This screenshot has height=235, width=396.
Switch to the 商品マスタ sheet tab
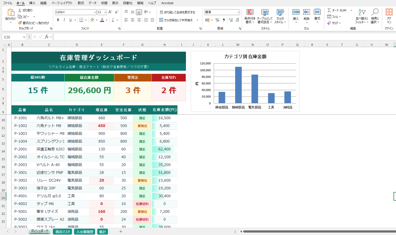coord(63,232)
